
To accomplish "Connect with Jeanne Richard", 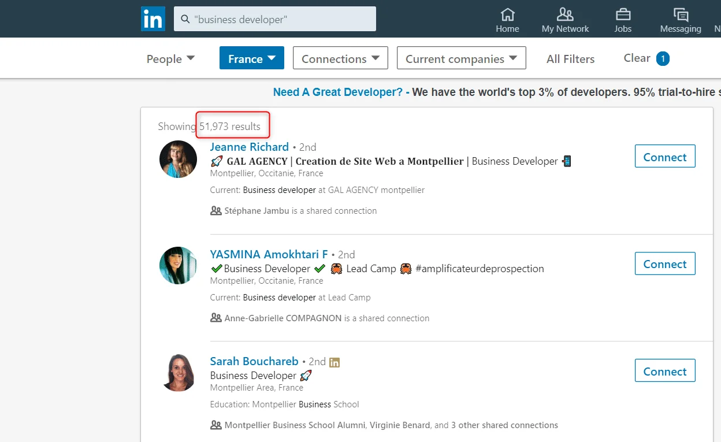I will [665, 157].
